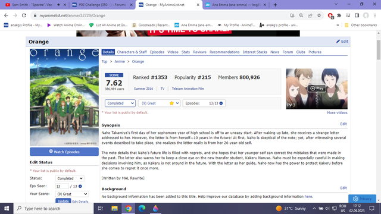Open the Forum tab
381x214 pixels.
pos(288,52)
